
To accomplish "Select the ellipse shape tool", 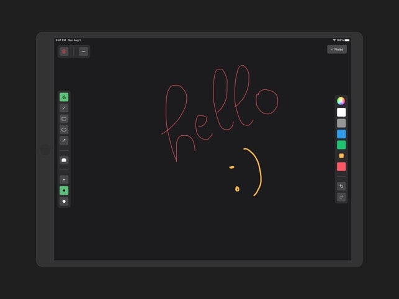I will click(x=64, y=130).
